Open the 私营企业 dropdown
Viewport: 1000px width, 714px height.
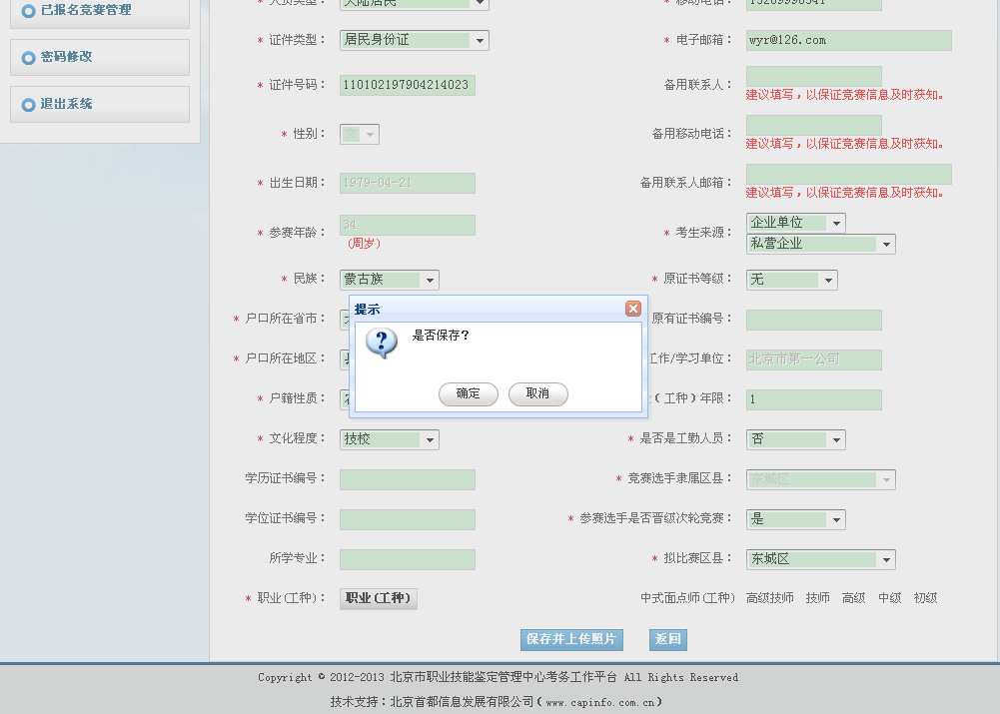pos(886,244)
